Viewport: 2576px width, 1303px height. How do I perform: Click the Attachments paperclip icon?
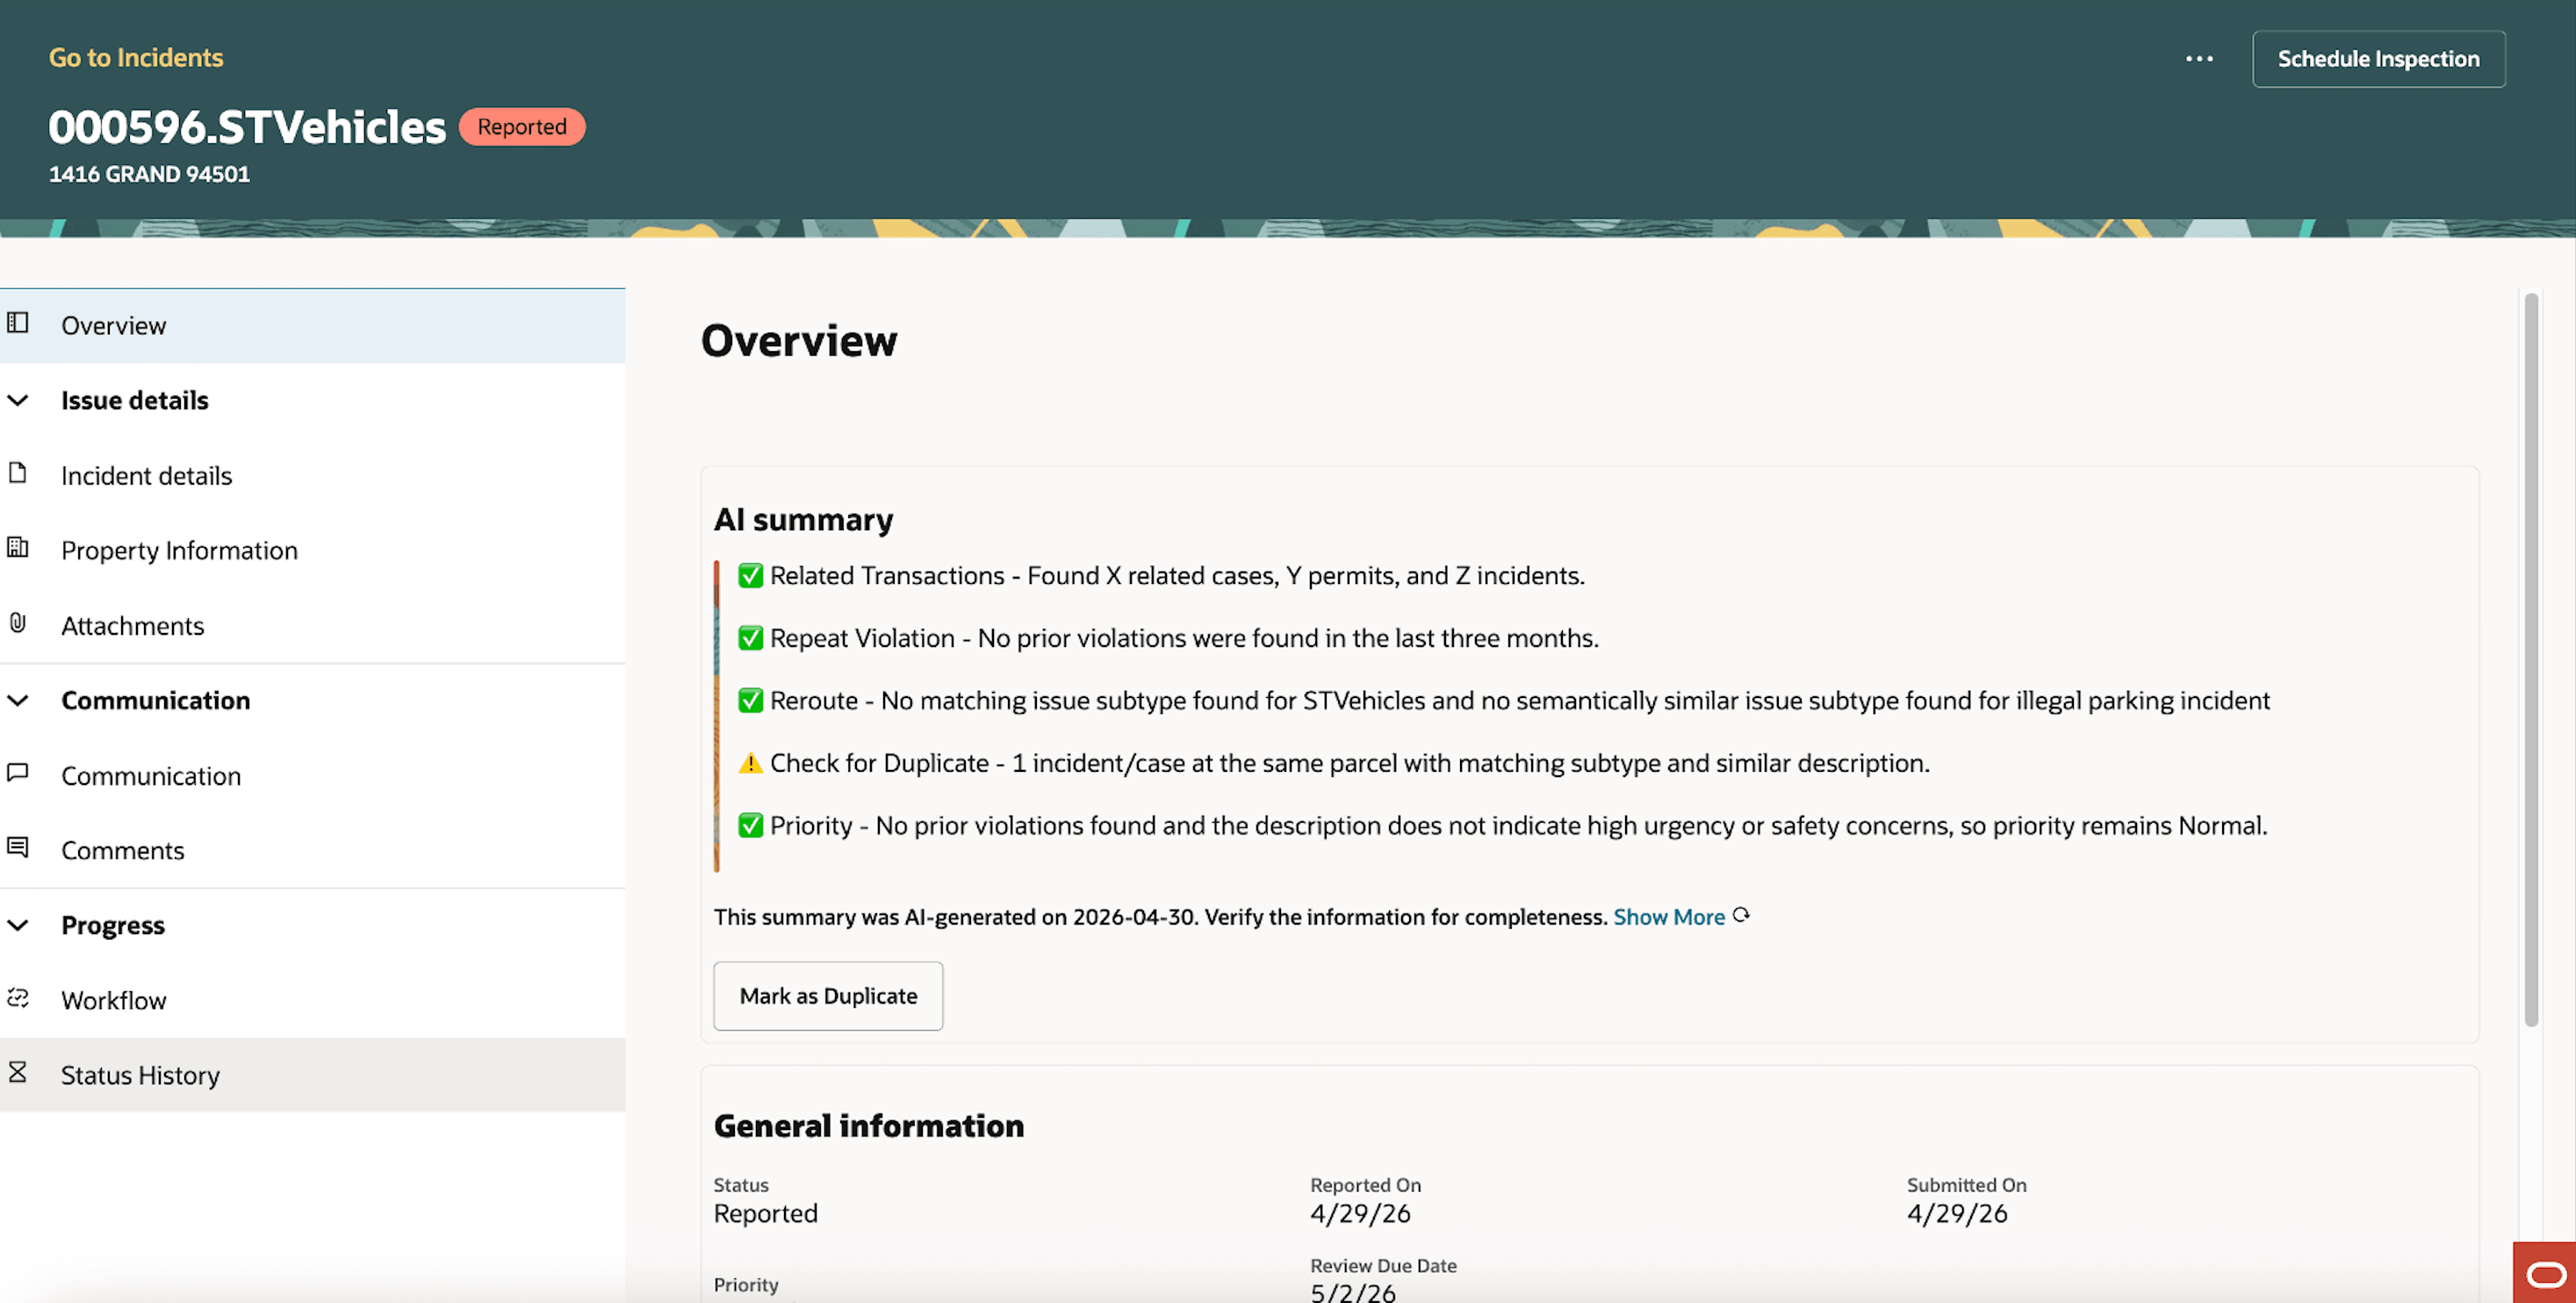pyautogui.click(x=18, y=623)
